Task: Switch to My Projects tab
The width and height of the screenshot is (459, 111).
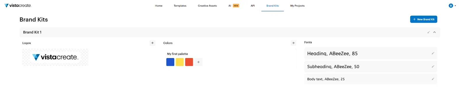Action: tap(297, 6)
